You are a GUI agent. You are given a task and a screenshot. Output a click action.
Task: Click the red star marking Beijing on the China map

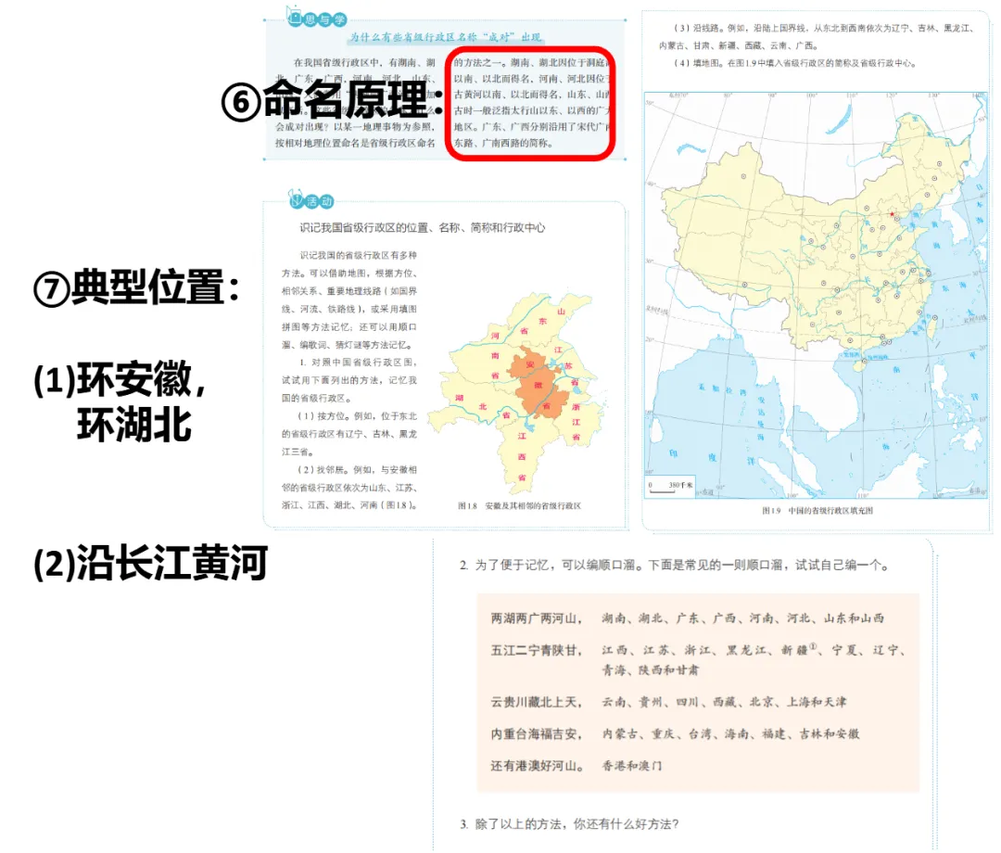click(x=892, y=214)
